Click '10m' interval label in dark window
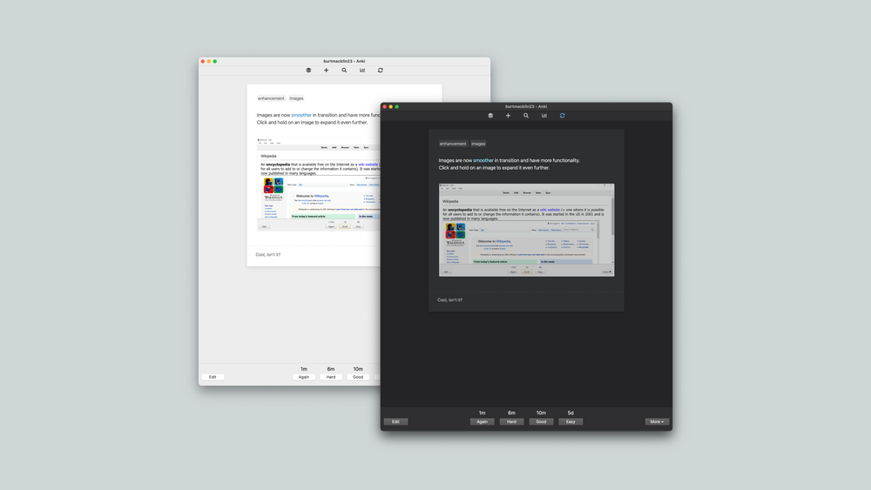The width and height of the screenshot is (871, 490). [x=541, y=413]
